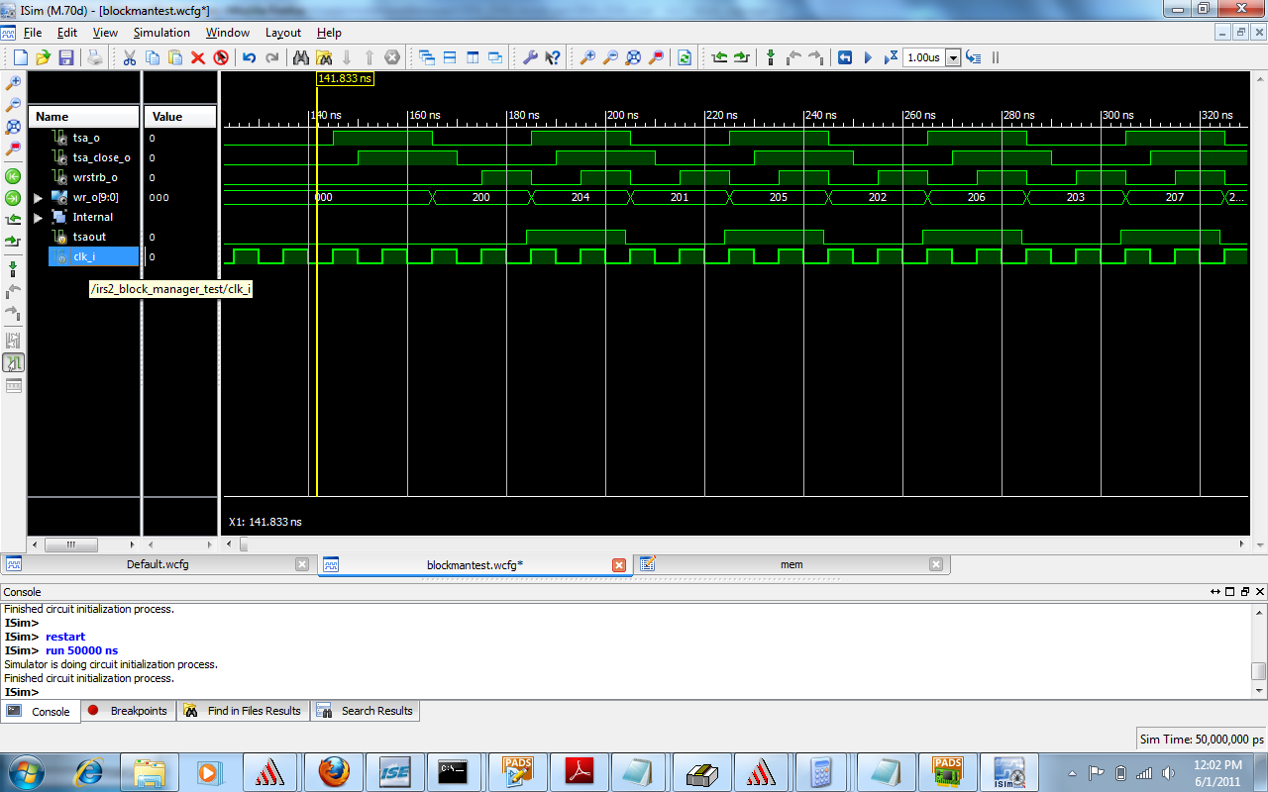Click the 1.00us run time field
This screenshot has height=792, width=1268.
coord(924,57)
